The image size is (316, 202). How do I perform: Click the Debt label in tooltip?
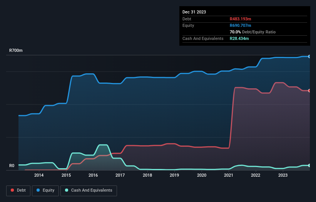(x=187, y=19)
